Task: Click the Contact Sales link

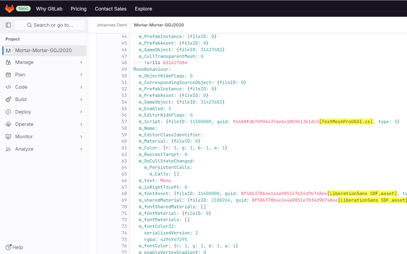Action: tap(111, 9)
